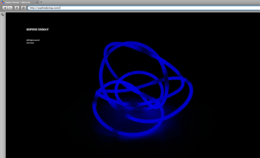Click the empty tab strip beside plus button
The height and width of the screenshot is (158, 260).
[x=149, y=2]
